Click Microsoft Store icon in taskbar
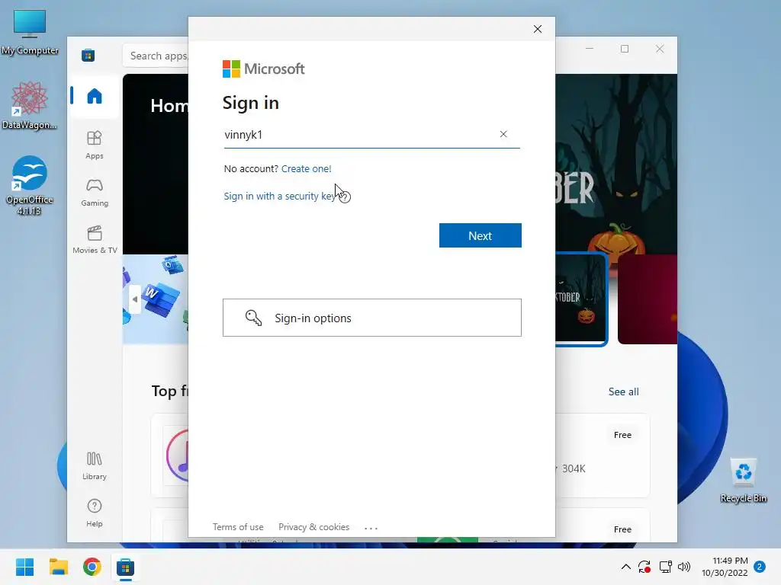The height and width of the screenshot is (585, 781). tap(126, 567)
